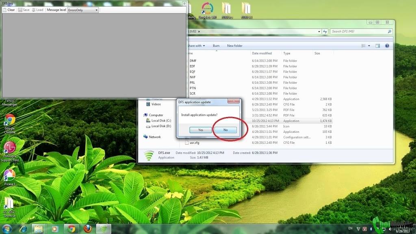Open Explorer help icon
Screen dimensions: 416x234
387,45
